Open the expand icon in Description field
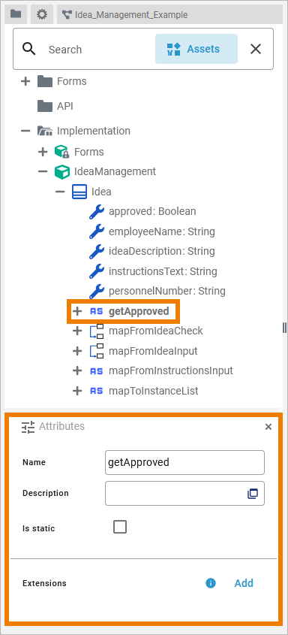Screen dimensions: 288x635 coord(253,493)
